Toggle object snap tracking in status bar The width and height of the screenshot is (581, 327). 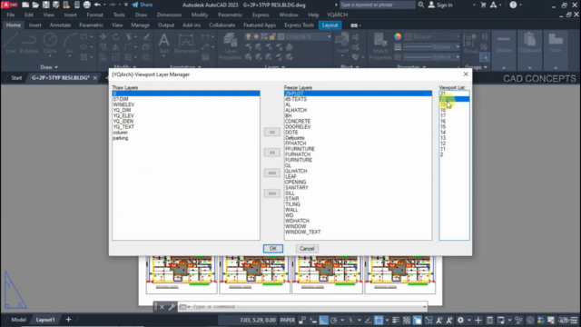368,320
